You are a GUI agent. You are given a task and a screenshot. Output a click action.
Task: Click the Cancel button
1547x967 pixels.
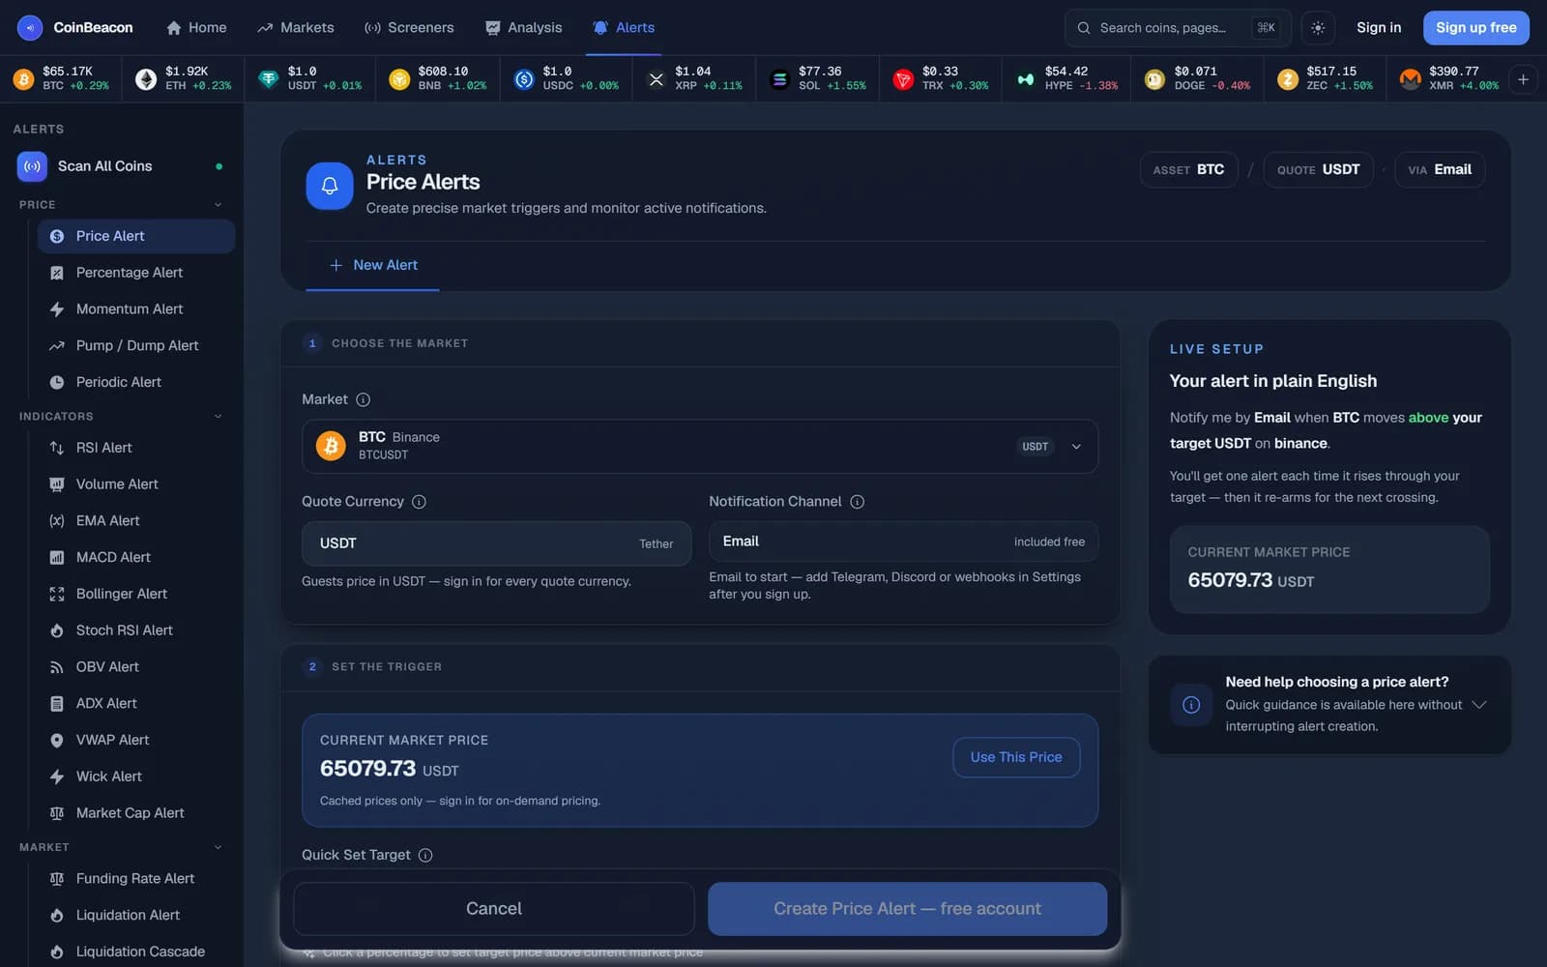point(494,909)
